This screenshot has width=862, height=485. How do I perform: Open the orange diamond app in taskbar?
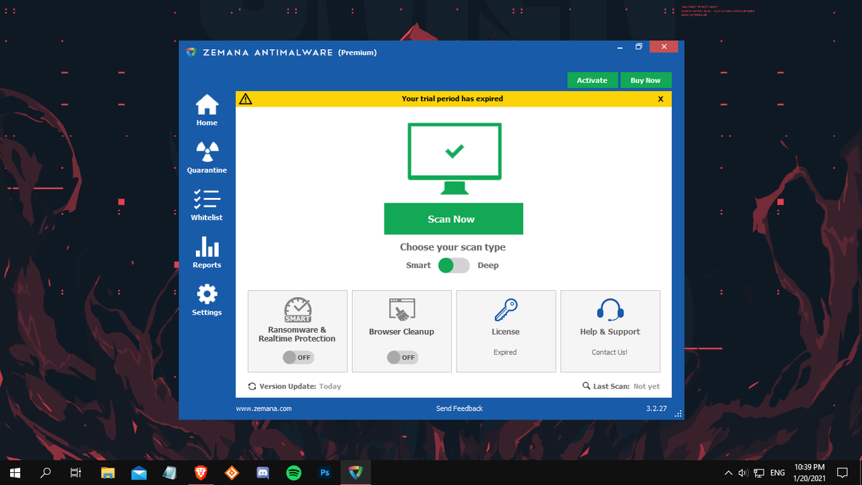pos(232,473)
